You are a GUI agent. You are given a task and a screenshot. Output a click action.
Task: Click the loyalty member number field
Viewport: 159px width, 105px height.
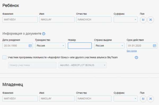point(32,65)
